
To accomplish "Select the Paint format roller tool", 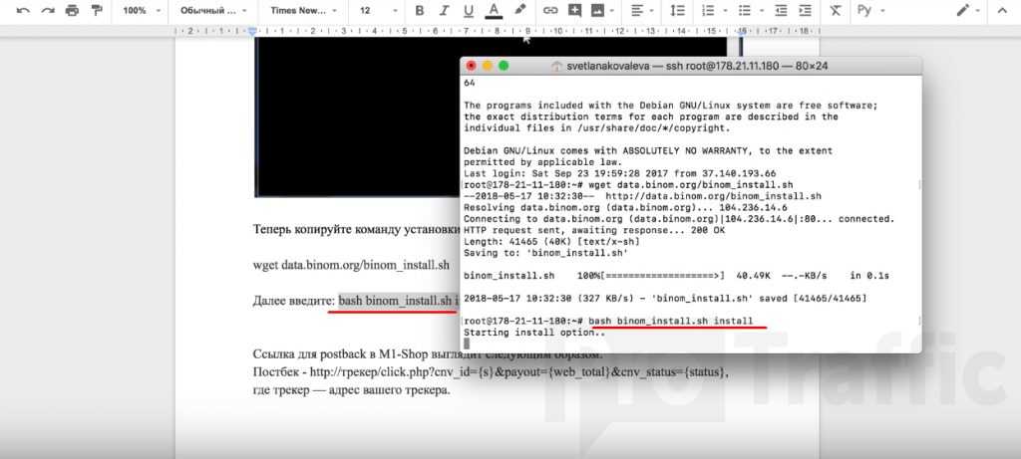I will pyautogui.click(x=96, y=10).
